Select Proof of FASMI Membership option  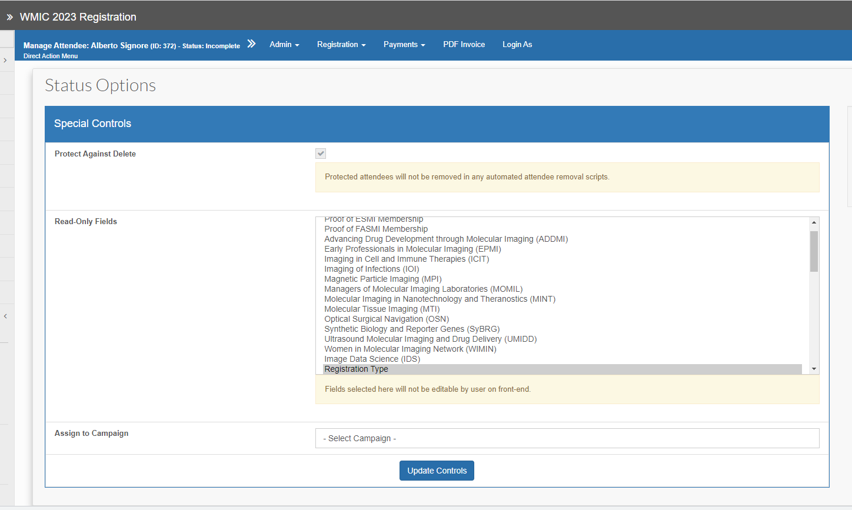pos(376,229)
